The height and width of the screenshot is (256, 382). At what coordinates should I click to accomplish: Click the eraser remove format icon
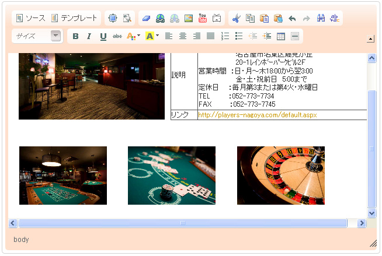pyautogui.click(x=147, y=18)
